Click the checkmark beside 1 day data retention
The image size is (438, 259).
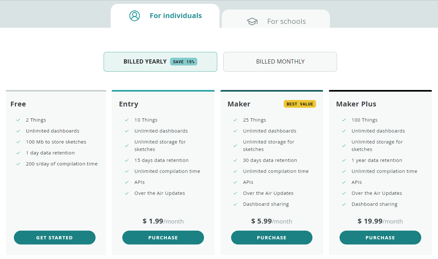point(18,153)
